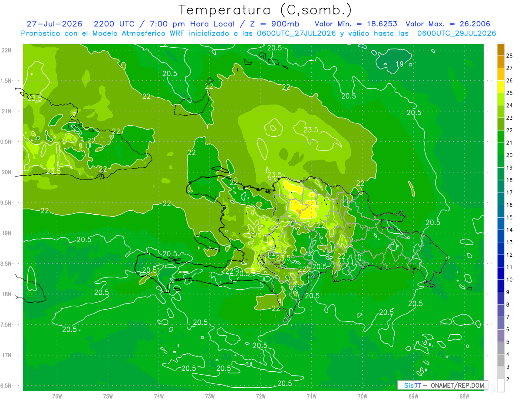Click the legend value "18"

tap(510, 180)
